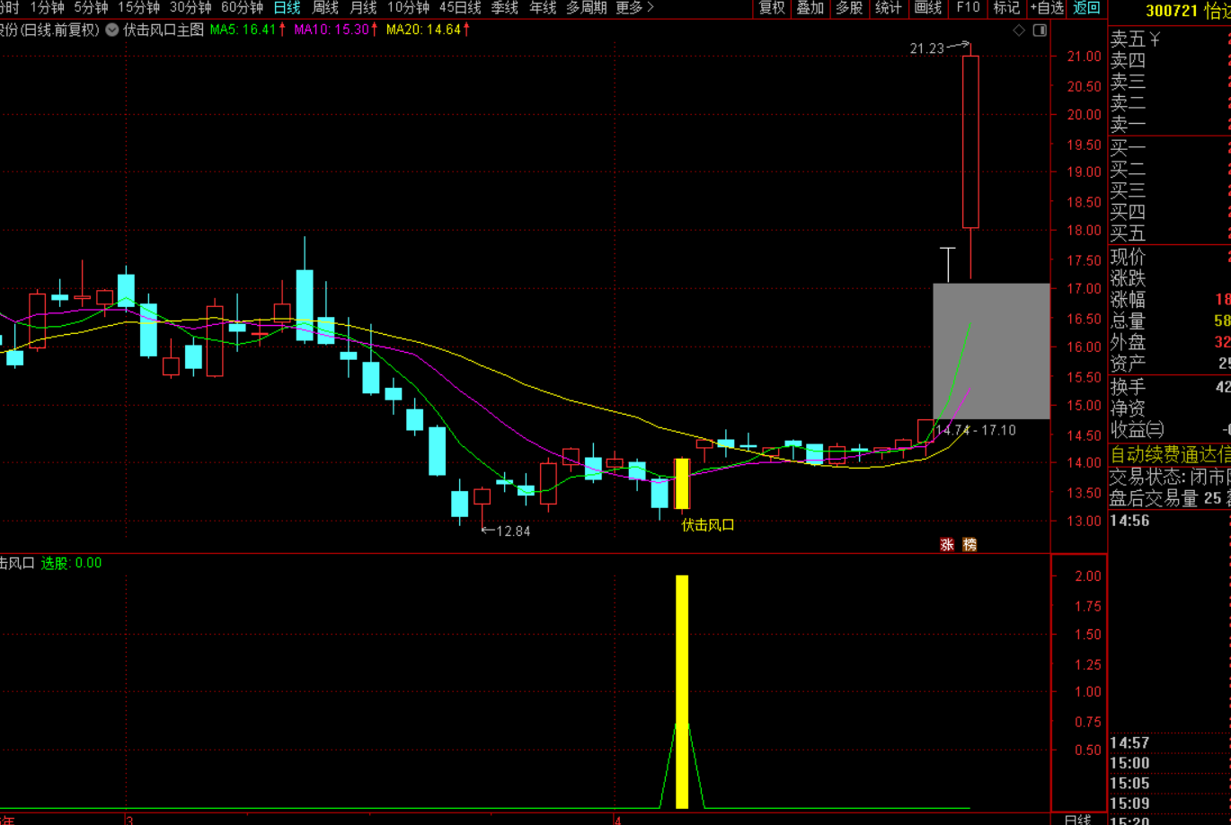Select the 年线 yearly tab
The width and height of the screenshot is (1231, 825).
tap(543, 8)
